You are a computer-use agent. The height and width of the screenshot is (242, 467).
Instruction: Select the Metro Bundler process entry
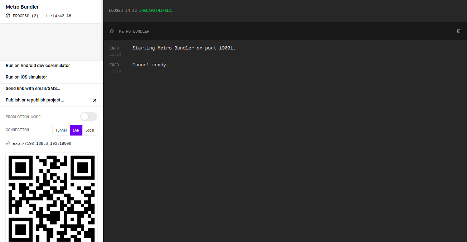pyautogui.click(x=22, y=7)
